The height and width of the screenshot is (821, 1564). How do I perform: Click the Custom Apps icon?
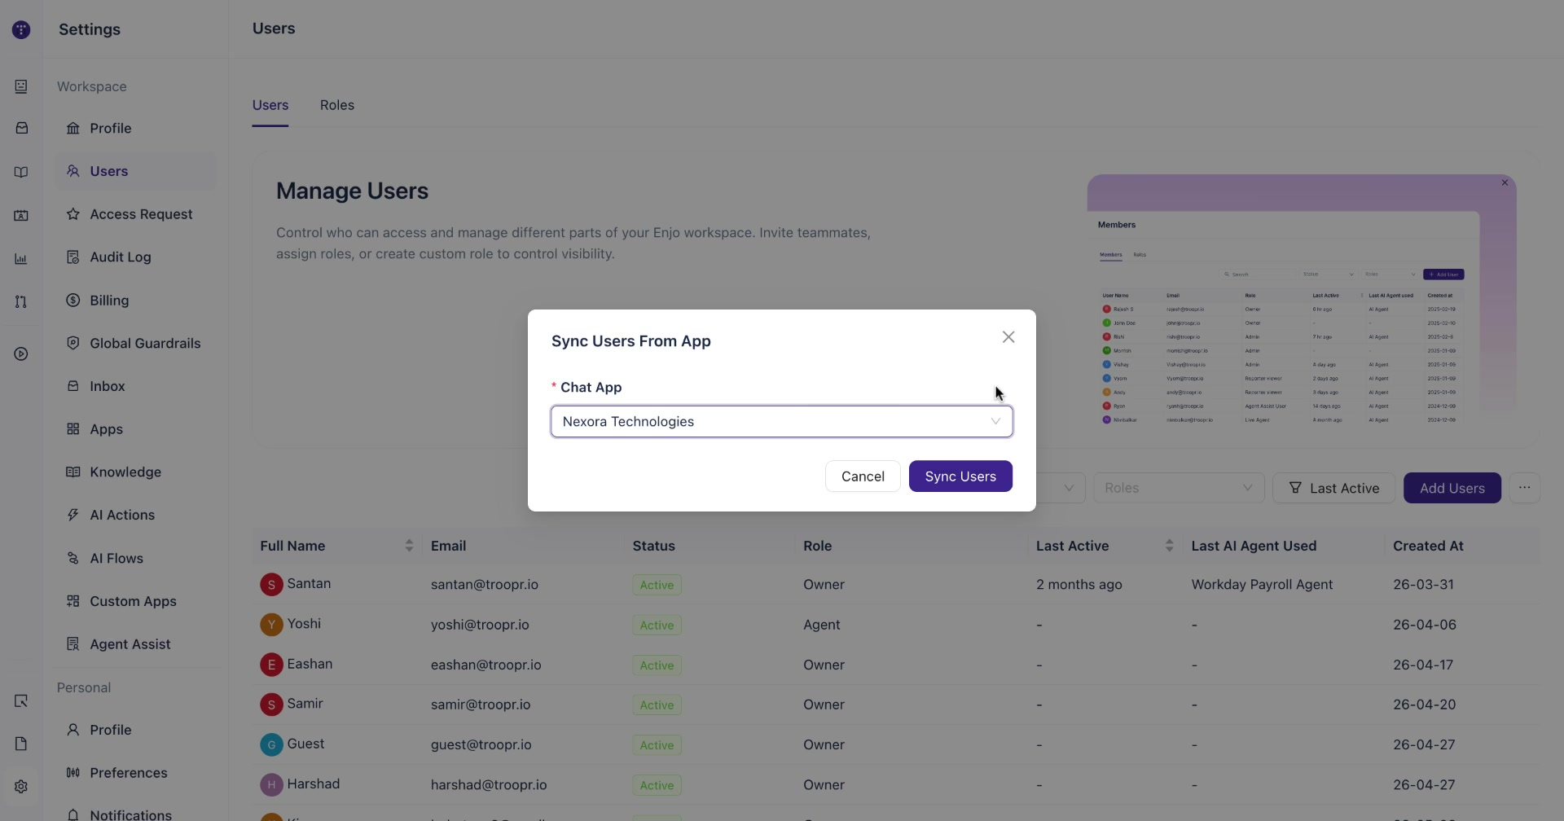[73, 601]
